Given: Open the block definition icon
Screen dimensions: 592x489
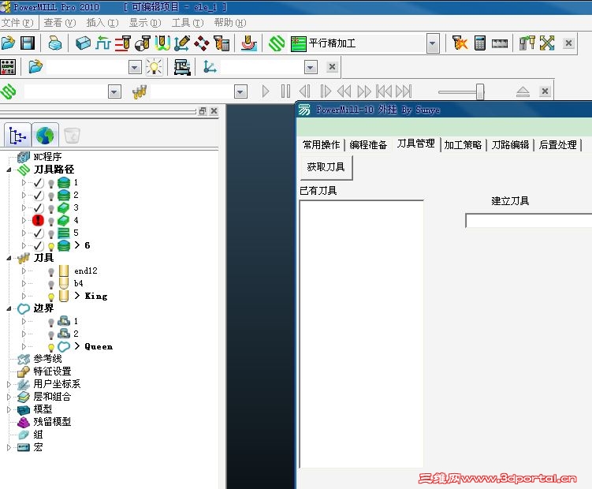Looking at the screenshot, I should [x=83, y=43].
